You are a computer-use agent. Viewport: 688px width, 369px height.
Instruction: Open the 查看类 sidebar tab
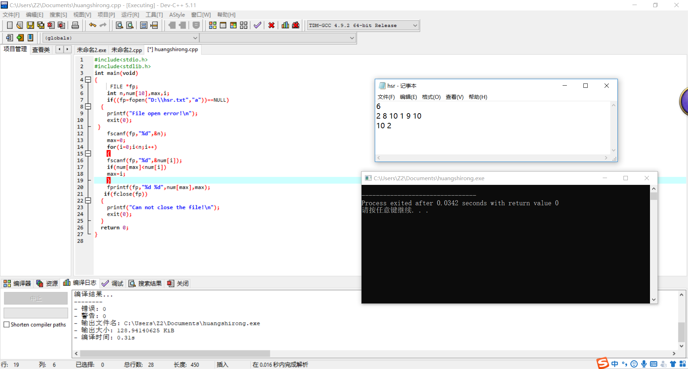pyautogui.click(x=41, y=49)
